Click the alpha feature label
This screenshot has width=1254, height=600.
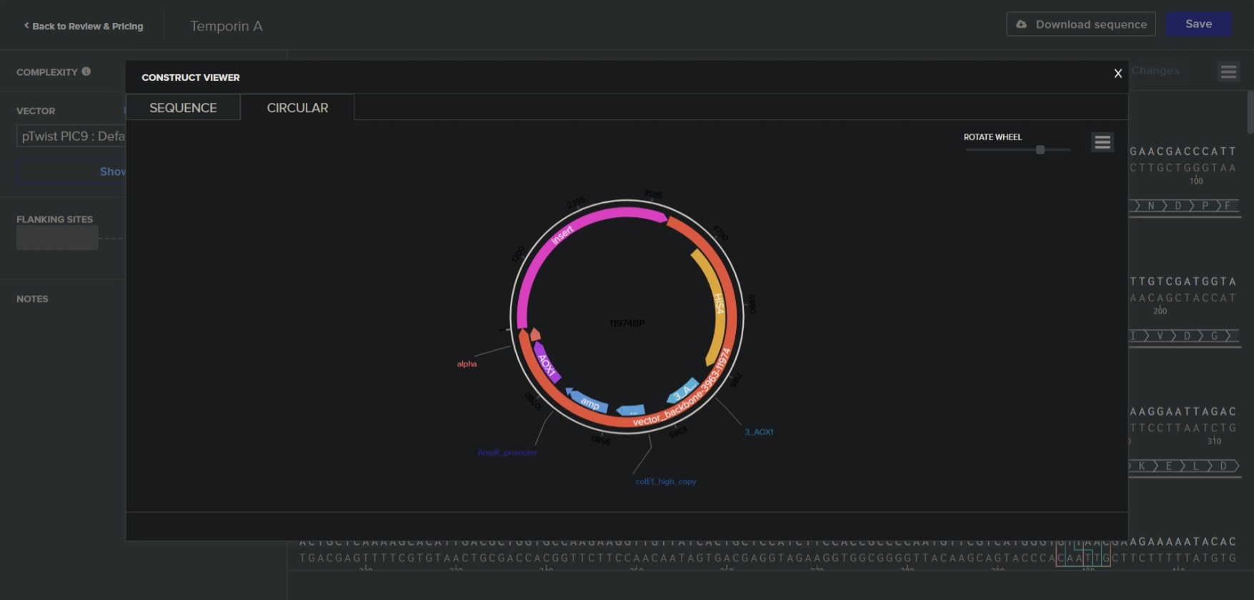467,364
